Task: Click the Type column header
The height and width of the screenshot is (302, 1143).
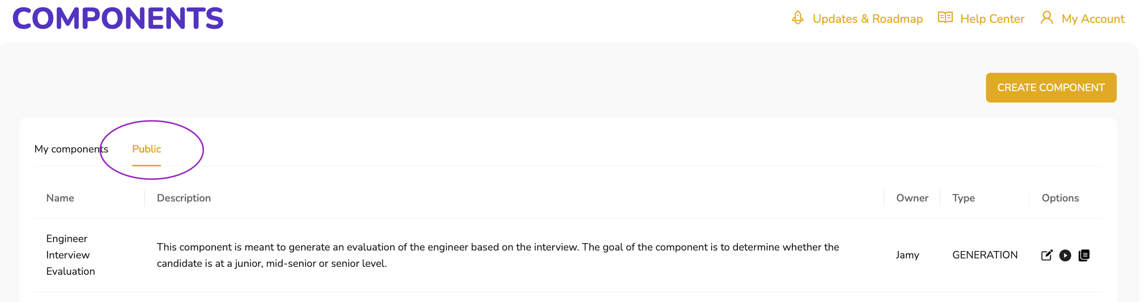Action: [x=963, y=198]
